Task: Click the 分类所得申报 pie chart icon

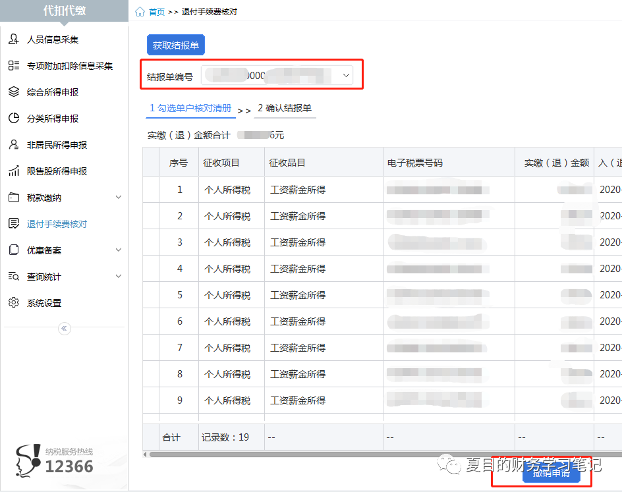Action: click(x=14, y=118)
